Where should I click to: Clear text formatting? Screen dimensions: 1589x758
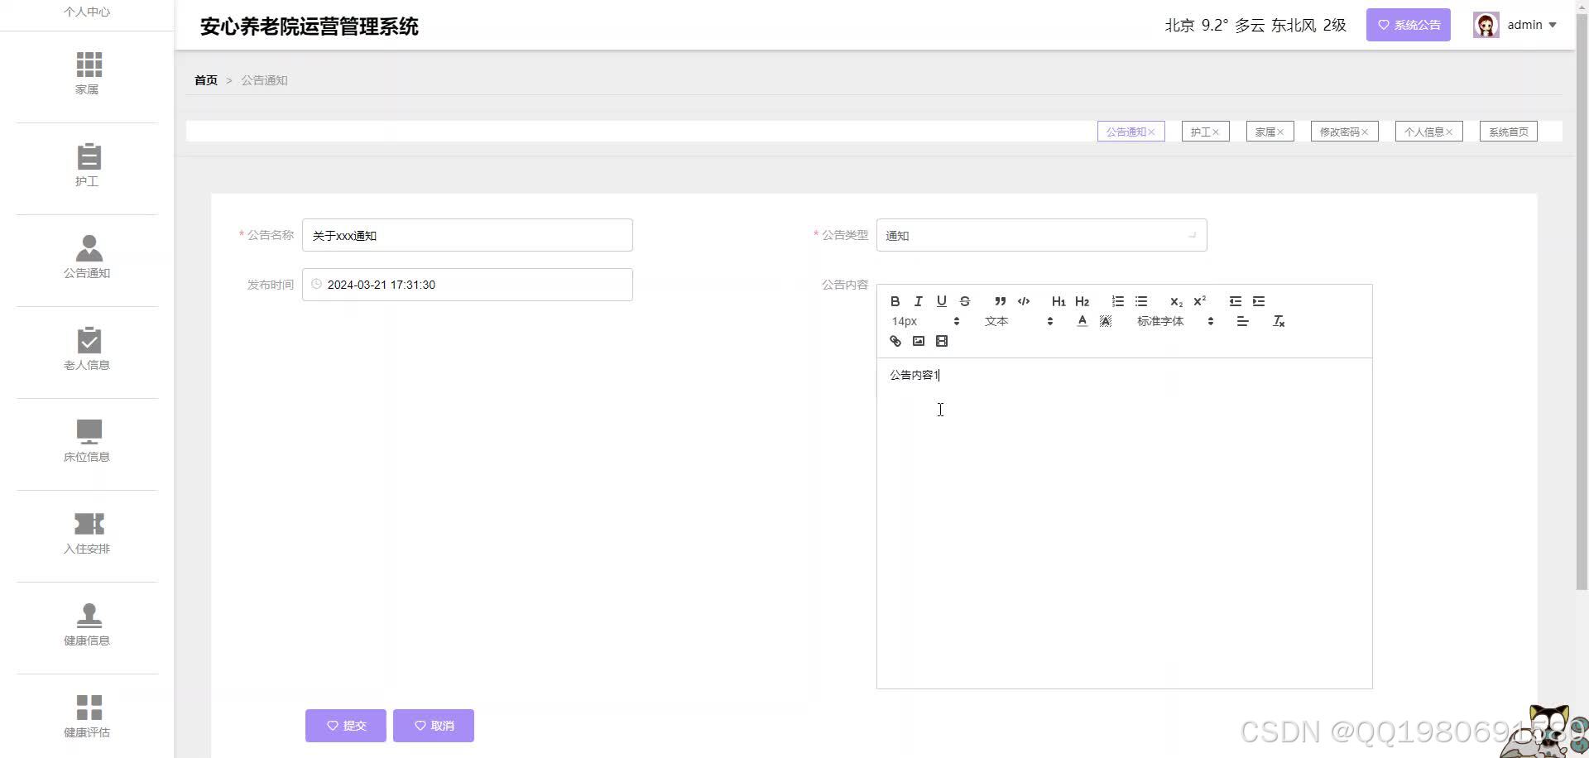(x=1278, y=321)
